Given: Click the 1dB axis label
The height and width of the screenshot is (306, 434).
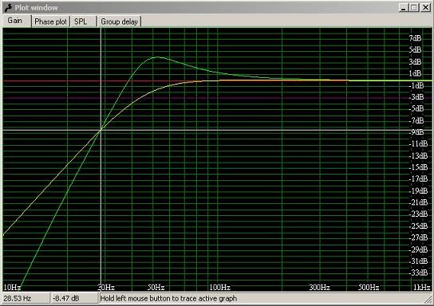Looking at the screenshot, I should pyautogui.click(x=415, y=73).
